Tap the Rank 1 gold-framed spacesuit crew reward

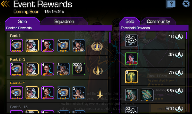click(x=32, y=45)
